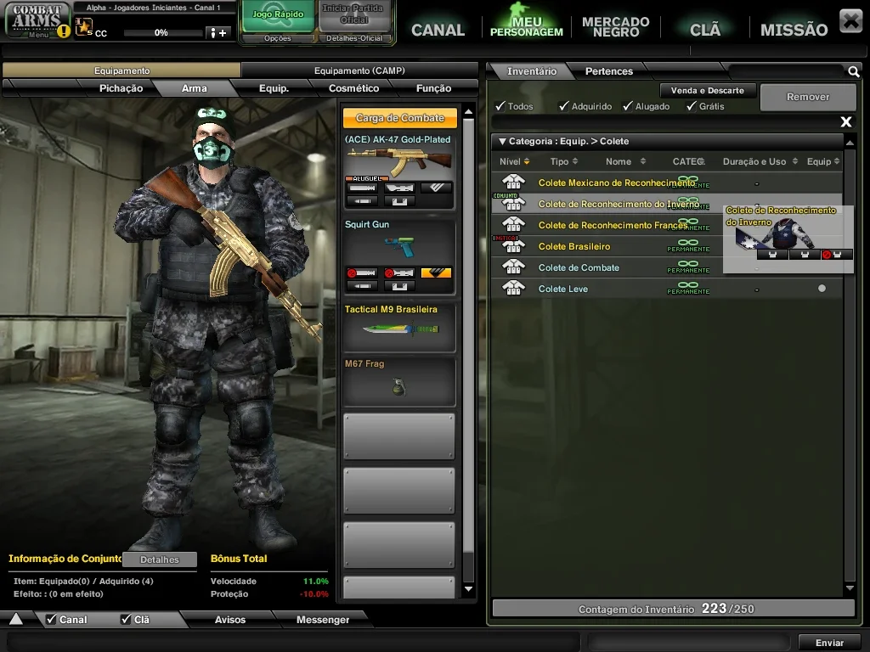
Task: Toggle the Clã chat checkbox
Action: (x=126, y=619)
